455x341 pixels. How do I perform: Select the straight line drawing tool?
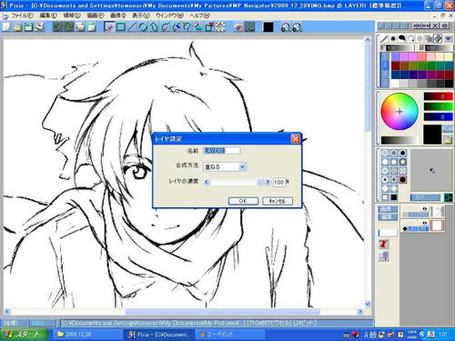click(x=132, y=27)
